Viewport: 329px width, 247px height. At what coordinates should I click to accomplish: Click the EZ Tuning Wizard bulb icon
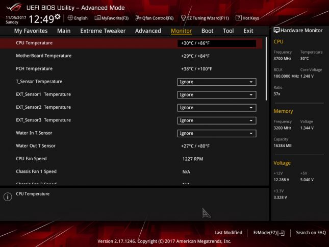(183, 18)
